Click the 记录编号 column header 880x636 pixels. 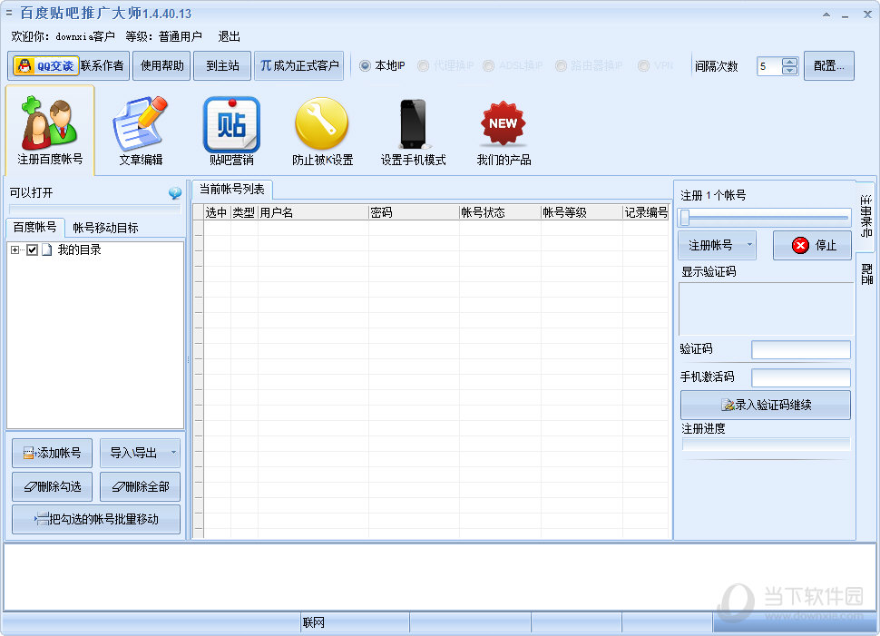pos(646,212)
